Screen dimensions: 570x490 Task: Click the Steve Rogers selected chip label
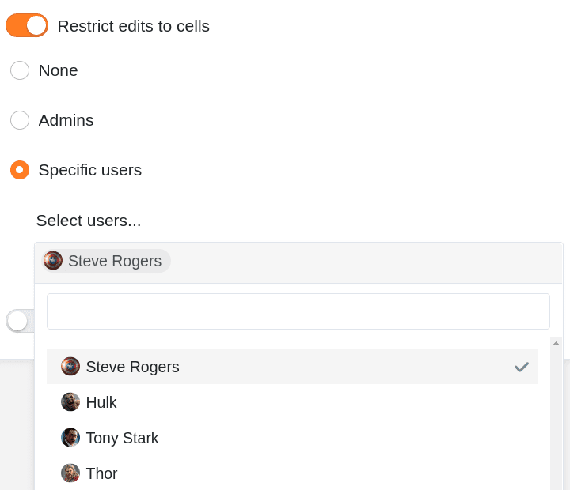tap(115, 261)
